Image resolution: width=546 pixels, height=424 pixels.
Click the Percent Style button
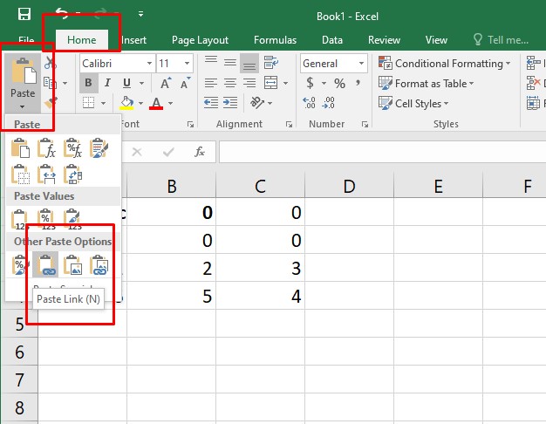[x=339, y=83]
